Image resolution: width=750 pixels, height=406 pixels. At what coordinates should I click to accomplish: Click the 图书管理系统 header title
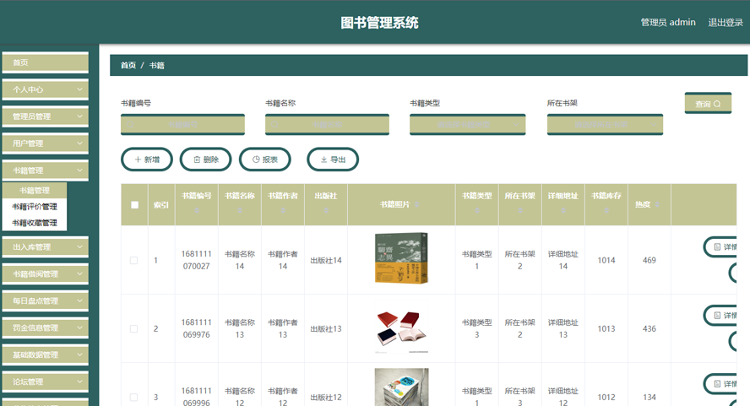[x=380, y=23]
